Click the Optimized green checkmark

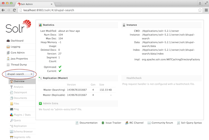coord(60,67)
